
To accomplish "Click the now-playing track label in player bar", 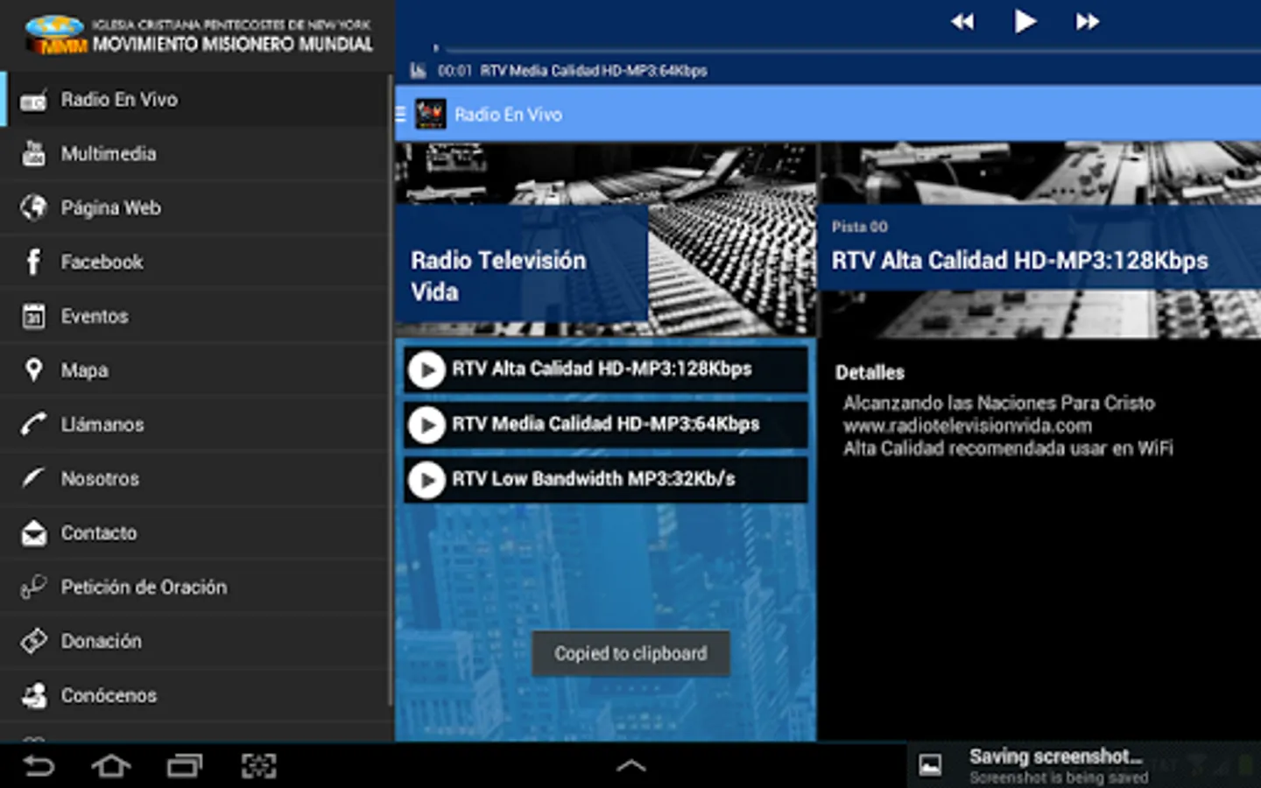I will coord(594,71).
